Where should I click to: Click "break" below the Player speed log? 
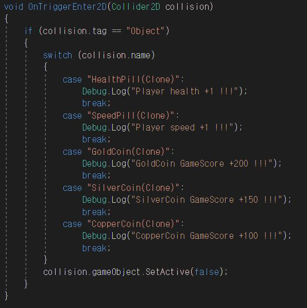[94, 139]
